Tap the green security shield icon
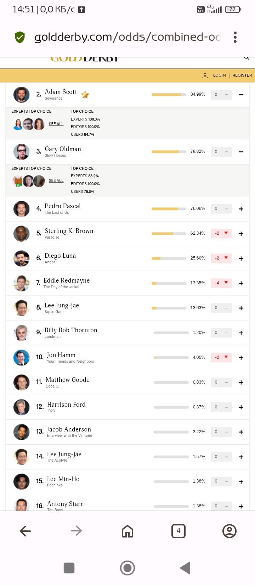Image resolution: width=255 pixels, height=585 pixels. click(x=20, y=37)
